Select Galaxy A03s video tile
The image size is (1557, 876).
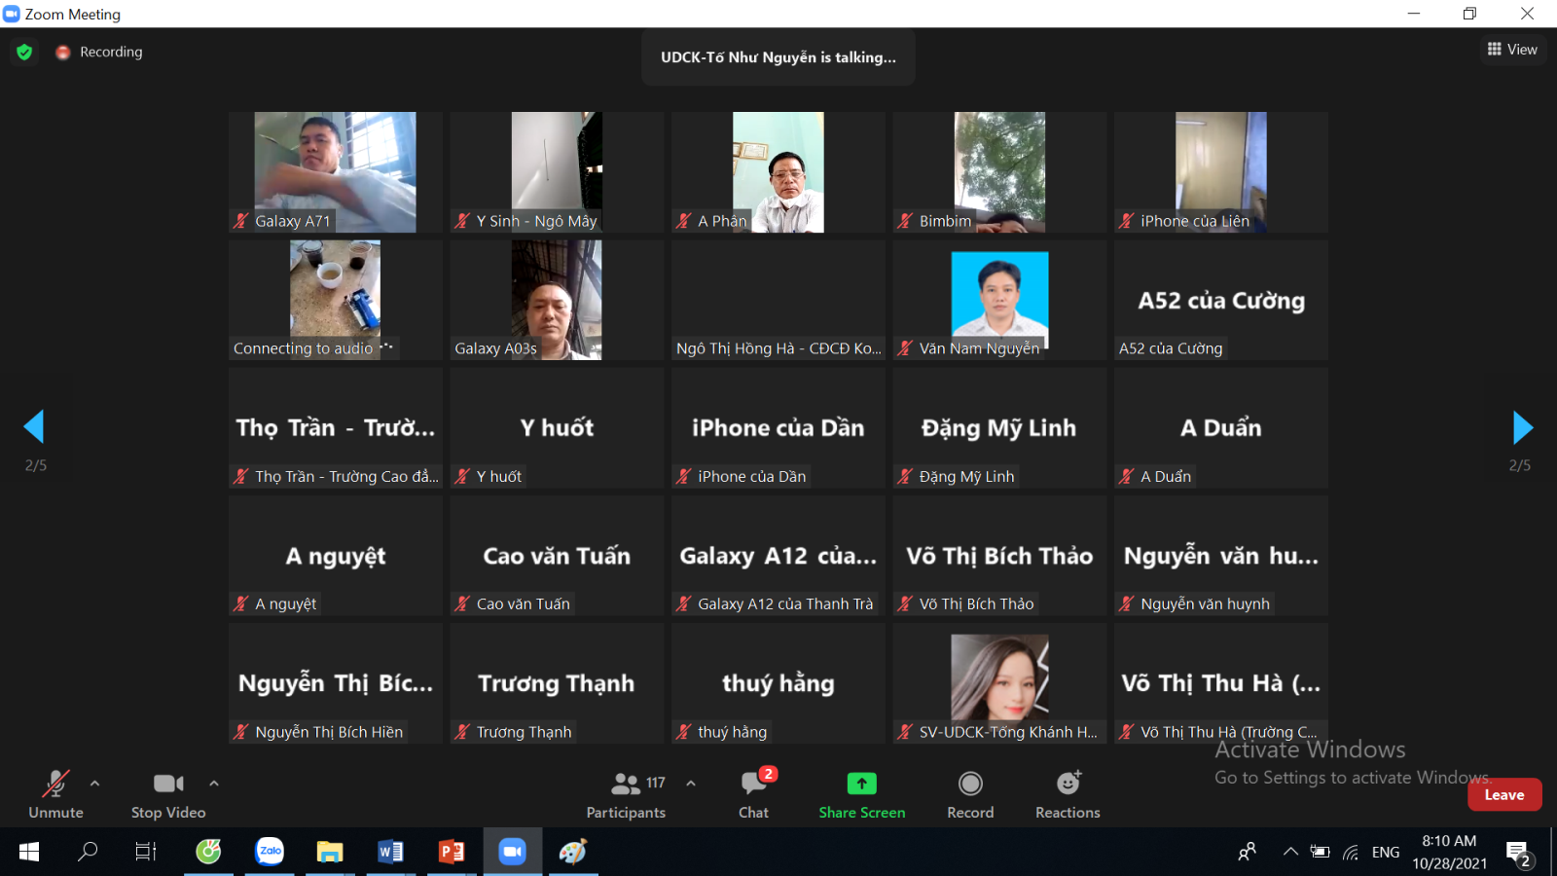tap(557, 300)
